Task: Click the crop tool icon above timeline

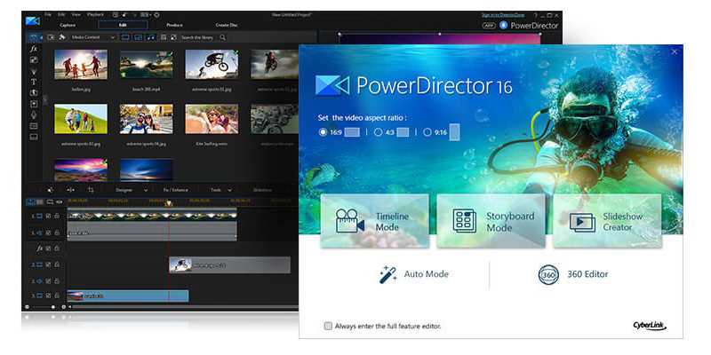Action: point(91,190)
